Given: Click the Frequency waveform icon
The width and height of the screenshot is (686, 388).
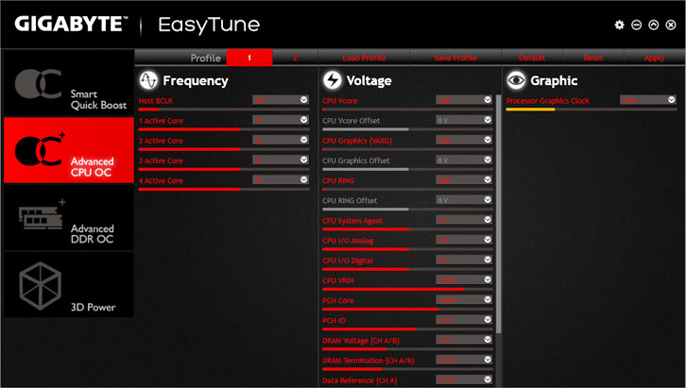Looking at the screenshot, I should click(x=148, y=80).
